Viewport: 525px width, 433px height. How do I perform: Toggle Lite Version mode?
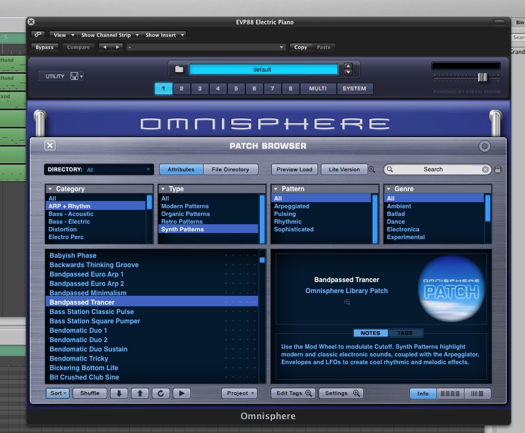point(344,169)
